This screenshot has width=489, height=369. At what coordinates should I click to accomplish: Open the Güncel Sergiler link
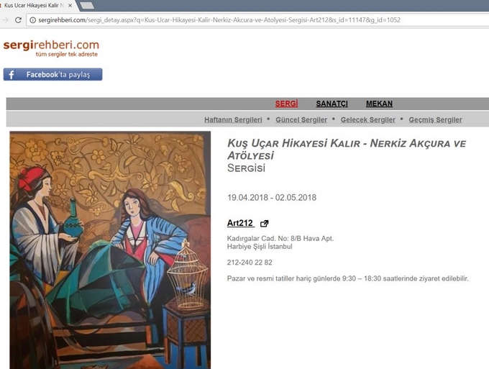301,120
